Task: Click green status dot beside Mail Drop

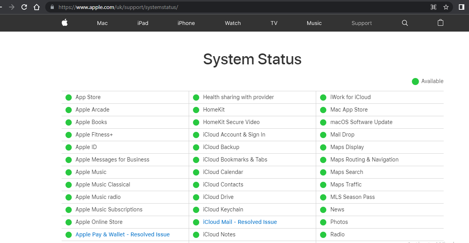Action: [x=323, y=135]
